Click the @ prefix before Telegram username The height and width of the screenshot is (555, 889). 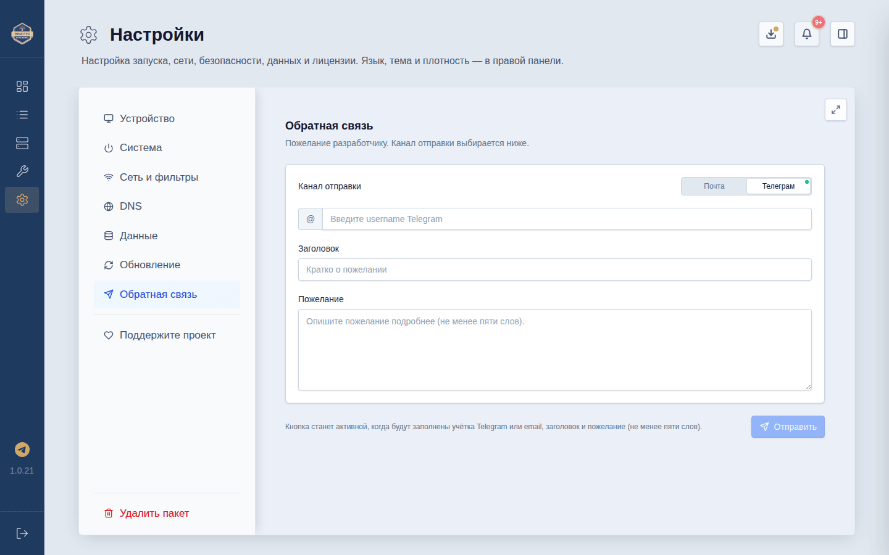pyautogui.click(x=311, y=219)
